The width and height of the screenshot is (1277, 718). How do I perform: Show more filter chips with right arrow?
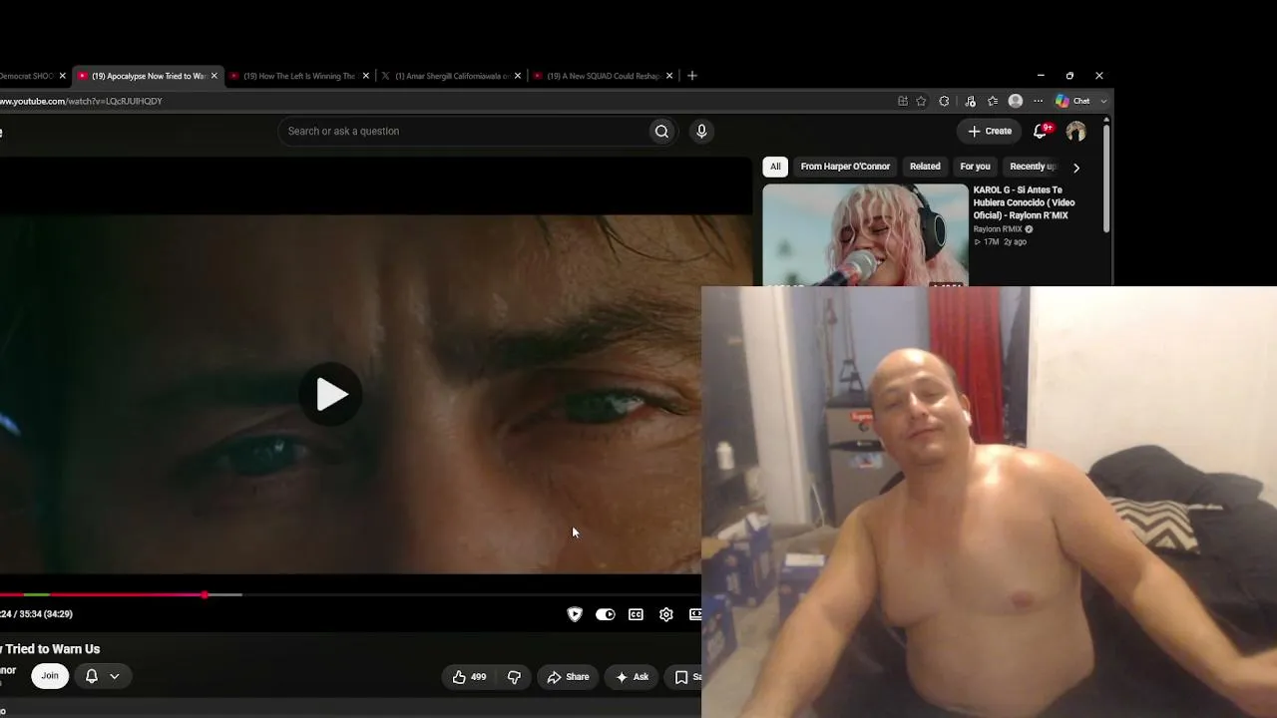pos(1075,168)
